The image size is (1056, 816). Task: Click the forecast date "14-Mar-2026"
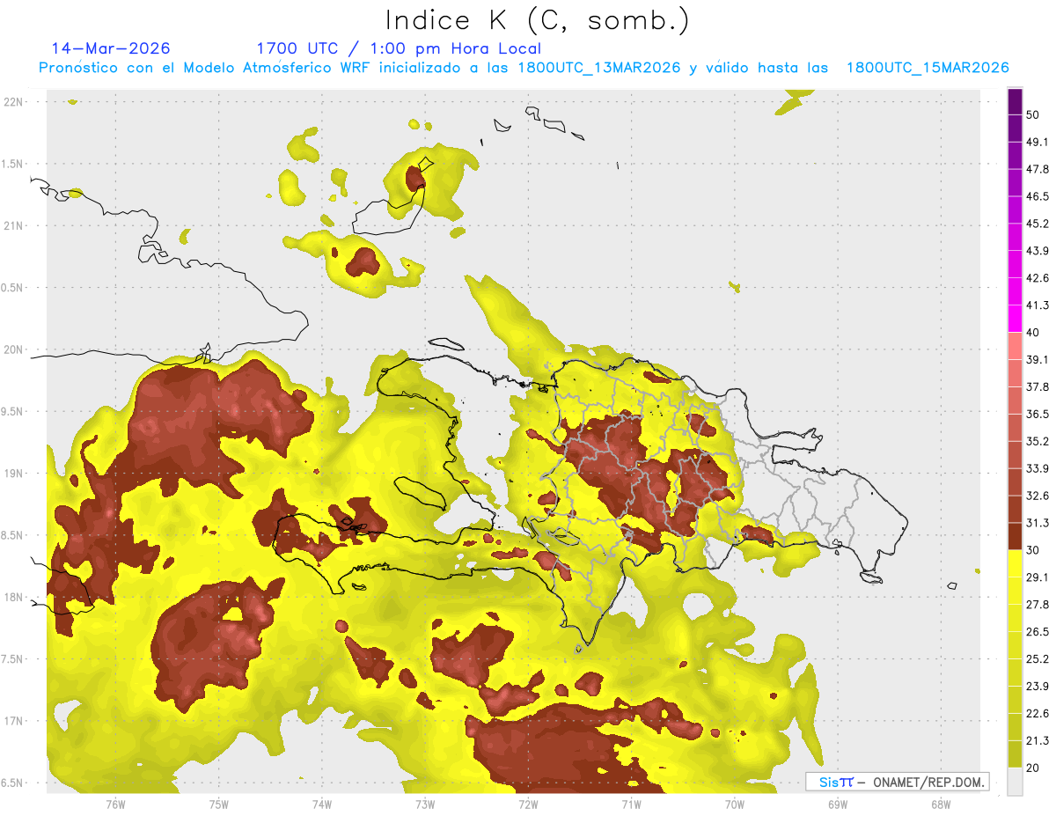(111, 48)
